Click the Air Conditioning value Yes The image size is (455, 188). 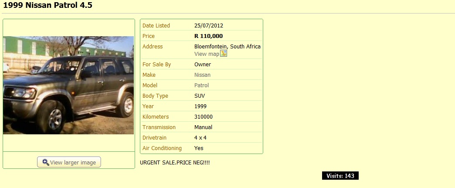(199, 148)
